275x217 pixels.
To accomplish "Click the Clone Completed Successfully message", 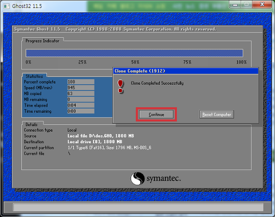I will coord(157,83).
